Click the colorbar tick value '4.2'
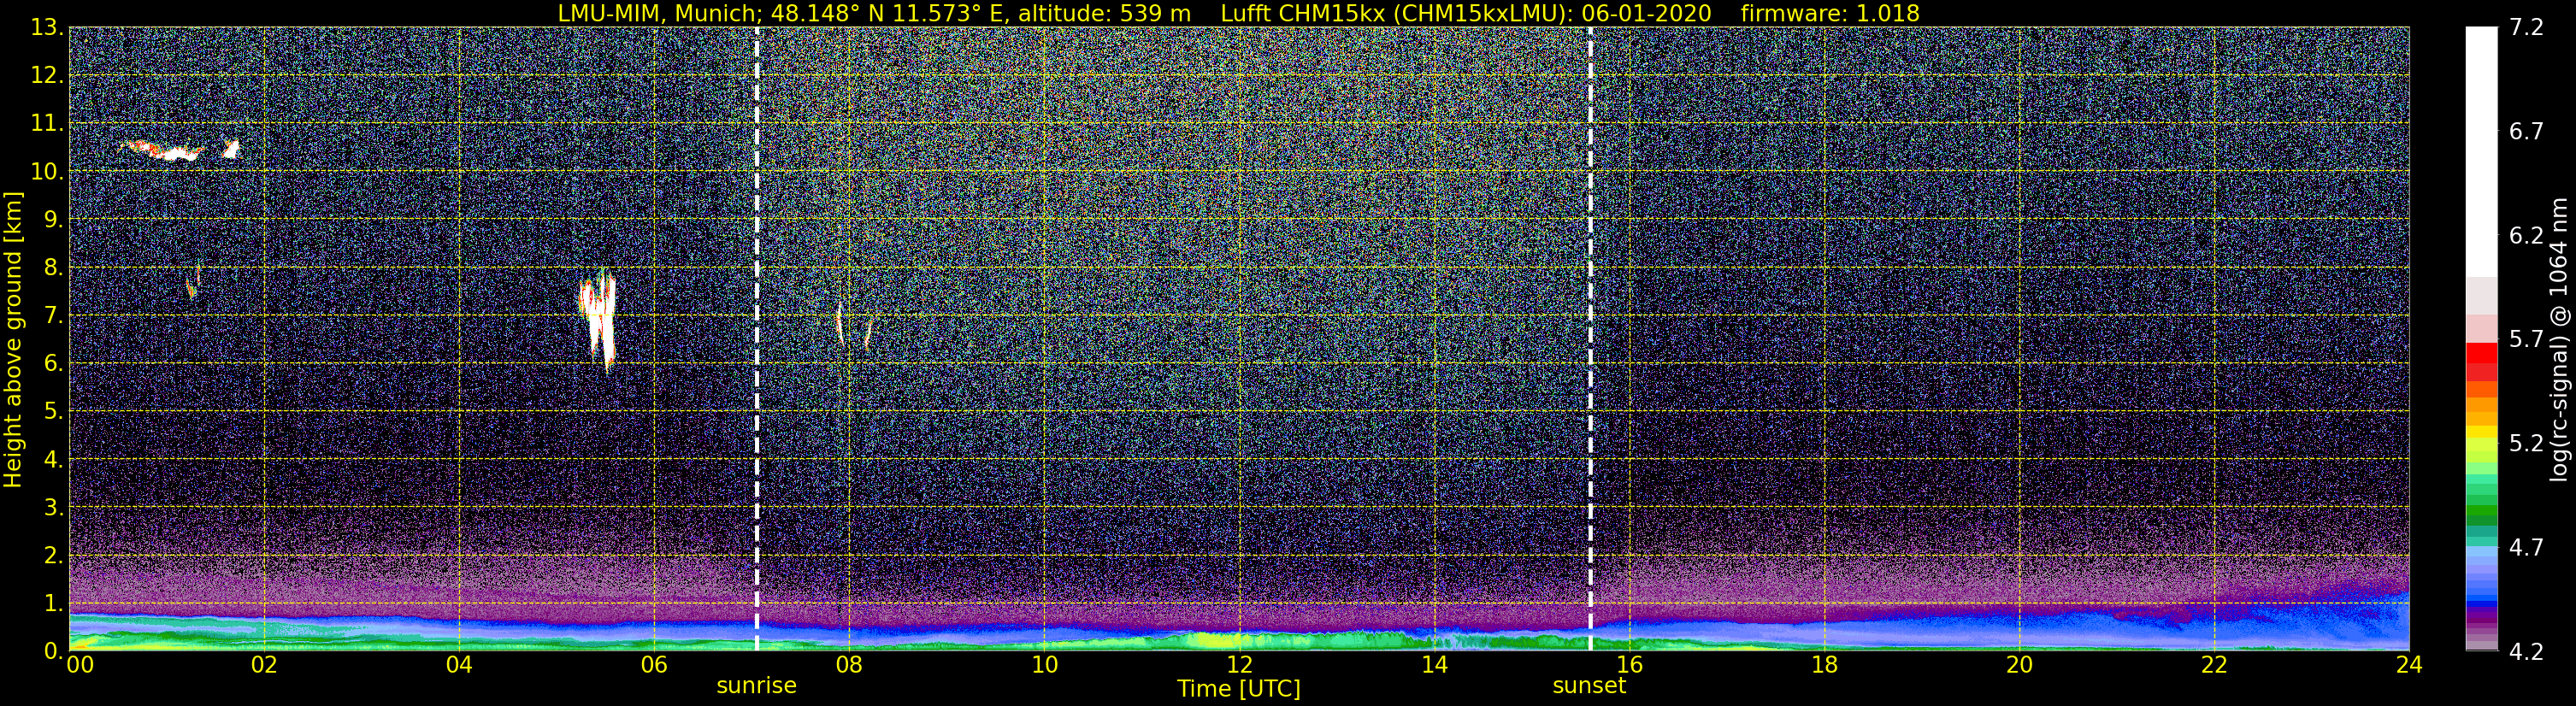This screenshot has width=2576, height=706. tap(2526, 651)
